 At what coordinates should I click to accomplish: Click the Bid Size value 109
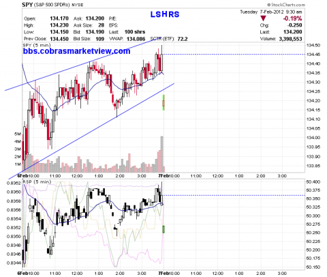100,39
